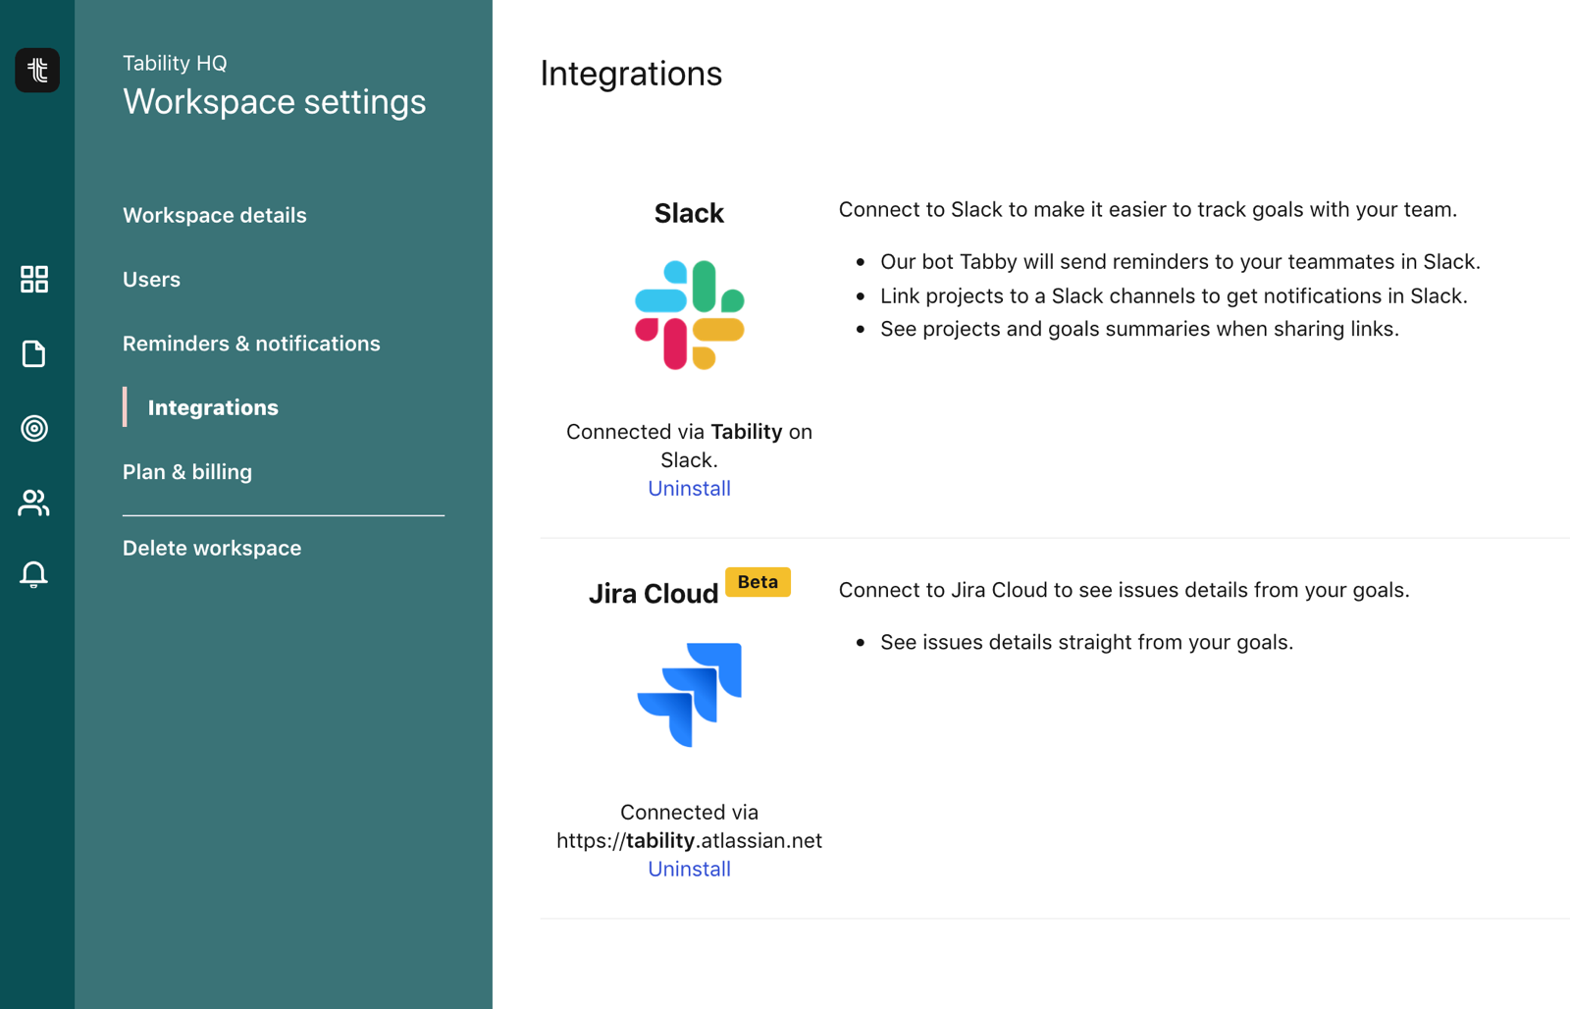The height and width of the screenshot is (1009, 1570).
Task: Click 'Link projects to a Slack channels' bullet
Action: click(x=1174, y=296)
